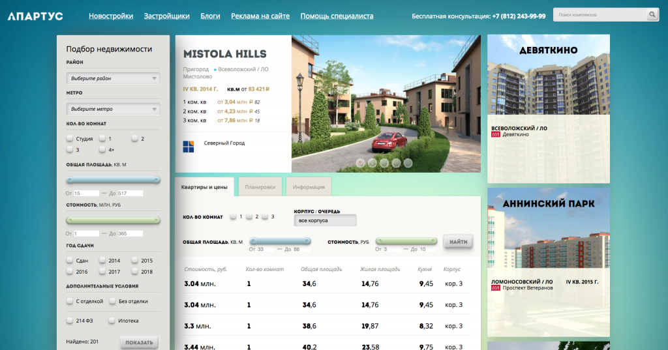
Task: Click the phone number +7 (812) 243-99-99
Action: coord(519,16)
